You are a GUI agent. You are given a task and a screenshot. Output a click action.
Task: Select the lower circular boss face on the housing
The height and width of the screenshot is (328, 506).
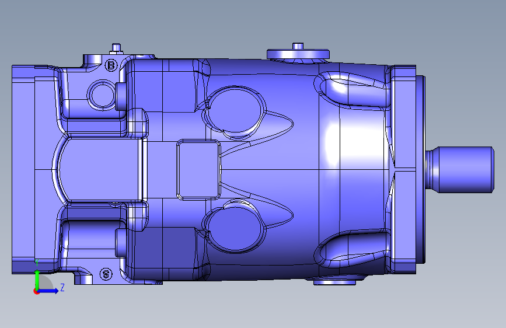pos(236,229)
